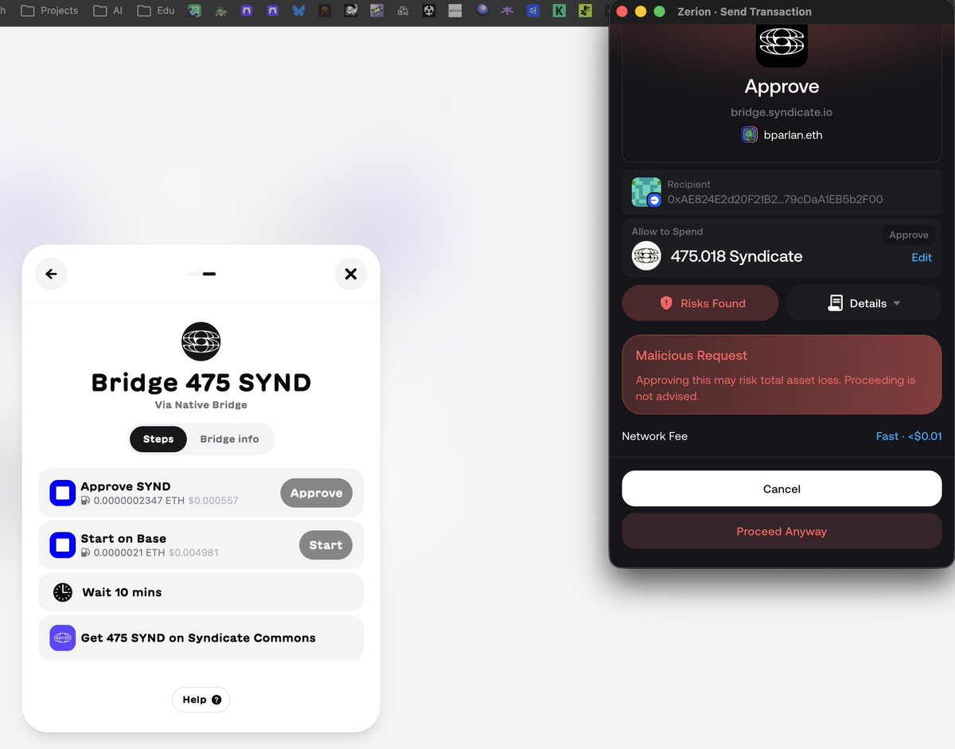
Task: Click the Malicious Request warning box
Action: [782, 374]
